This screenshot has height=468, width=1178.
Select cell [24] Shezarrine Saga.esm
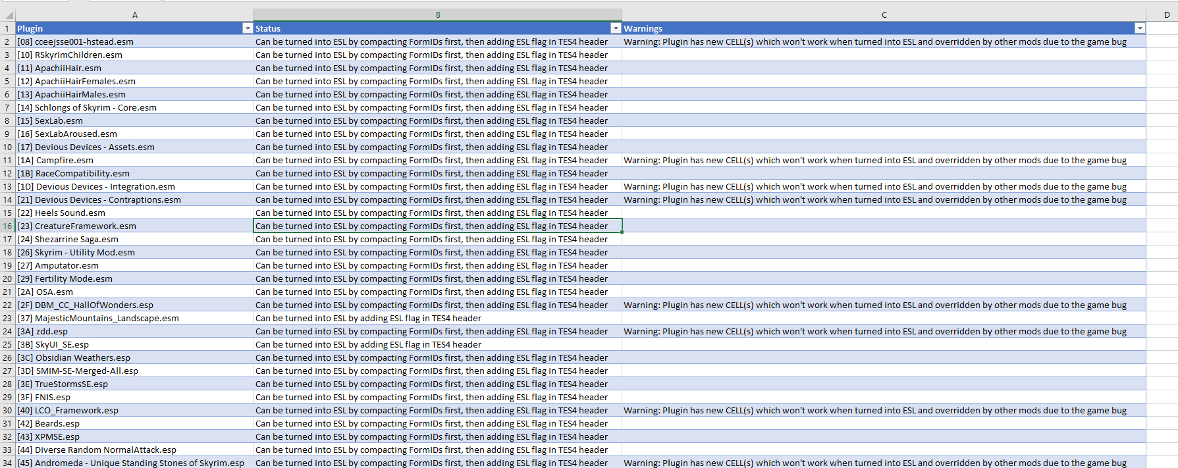[x=134, y=239]
